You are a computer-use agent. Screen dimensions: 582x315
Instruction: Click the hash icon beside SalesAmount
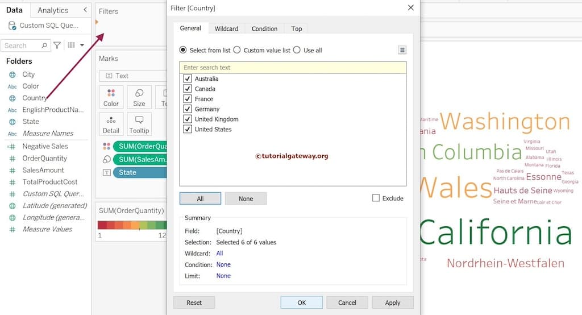click(x=13, y=171)
